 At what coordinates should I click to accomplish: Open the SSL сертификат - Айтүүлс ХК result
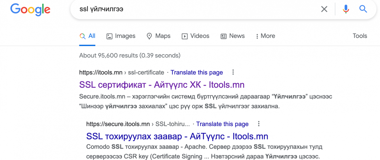[161, 85]
